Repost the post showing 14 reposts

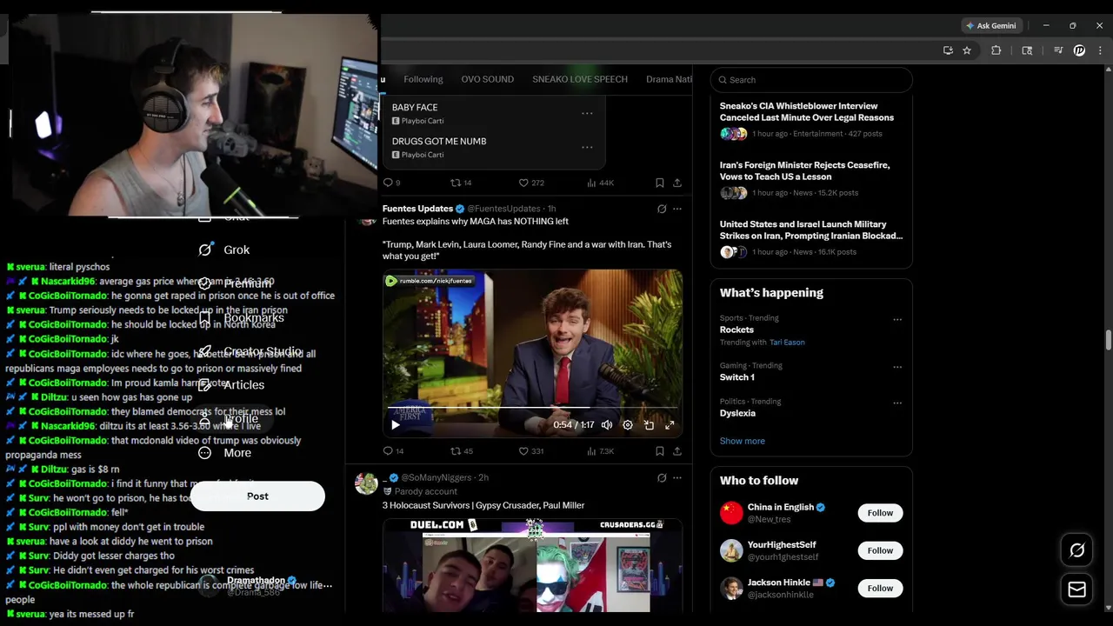coord(460,183)
